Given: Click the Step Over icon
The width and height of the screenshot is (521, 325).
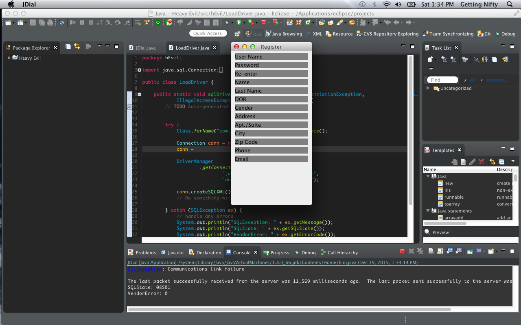Looking at the screenshot, I should [118, 22].
